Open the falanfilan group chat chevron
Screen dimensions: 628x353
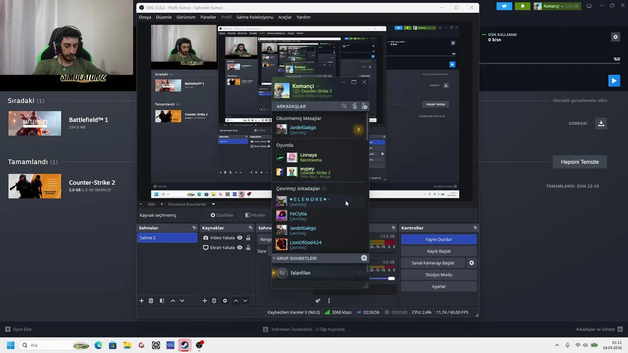tap(360, 273)
